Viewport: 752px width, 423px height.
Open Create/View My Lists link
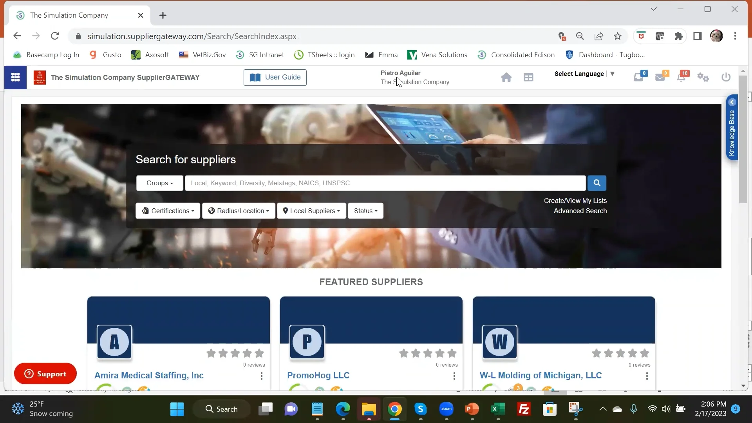tap(575, 201)
